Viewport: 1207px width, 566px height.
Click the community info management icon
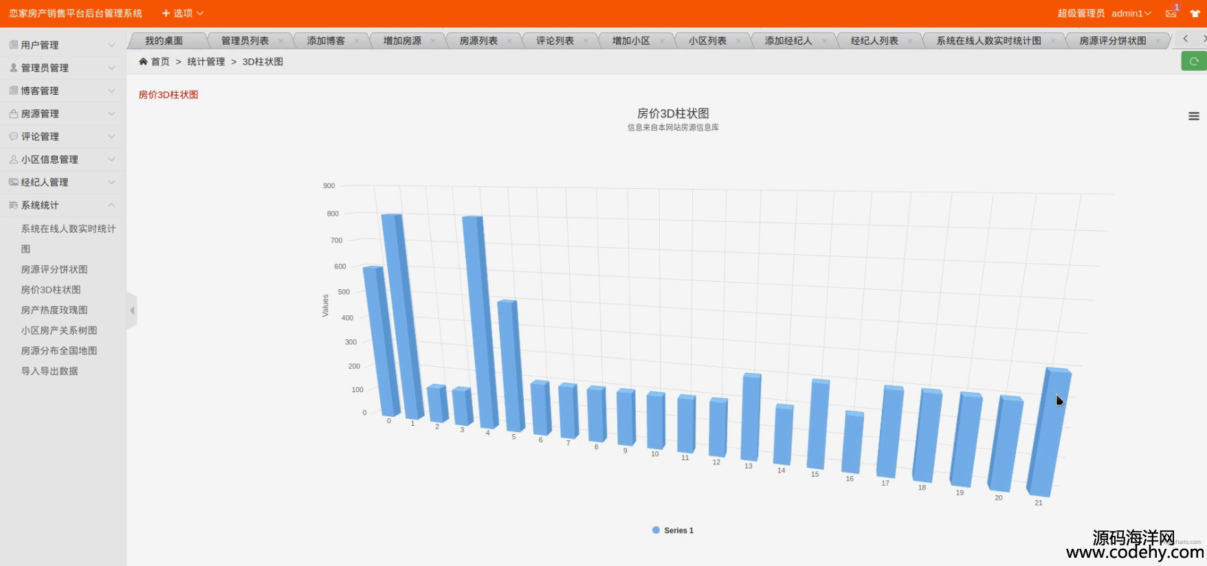click(x=14, y=159)
